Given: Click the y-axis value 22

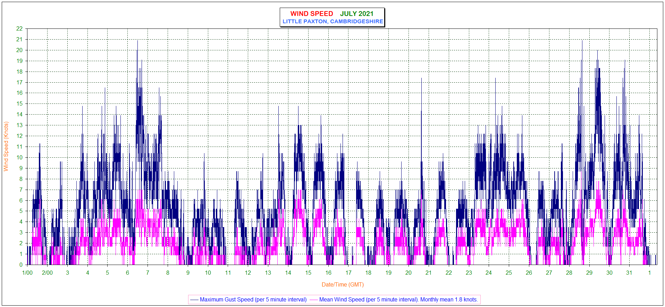Looking at the screenshot, I should click(19, 29).
